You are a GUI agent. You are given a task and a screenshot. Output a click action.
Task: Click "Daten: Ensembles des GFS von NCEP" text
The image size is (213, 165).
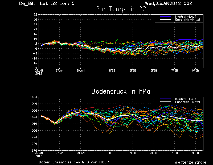click(74, 162)
